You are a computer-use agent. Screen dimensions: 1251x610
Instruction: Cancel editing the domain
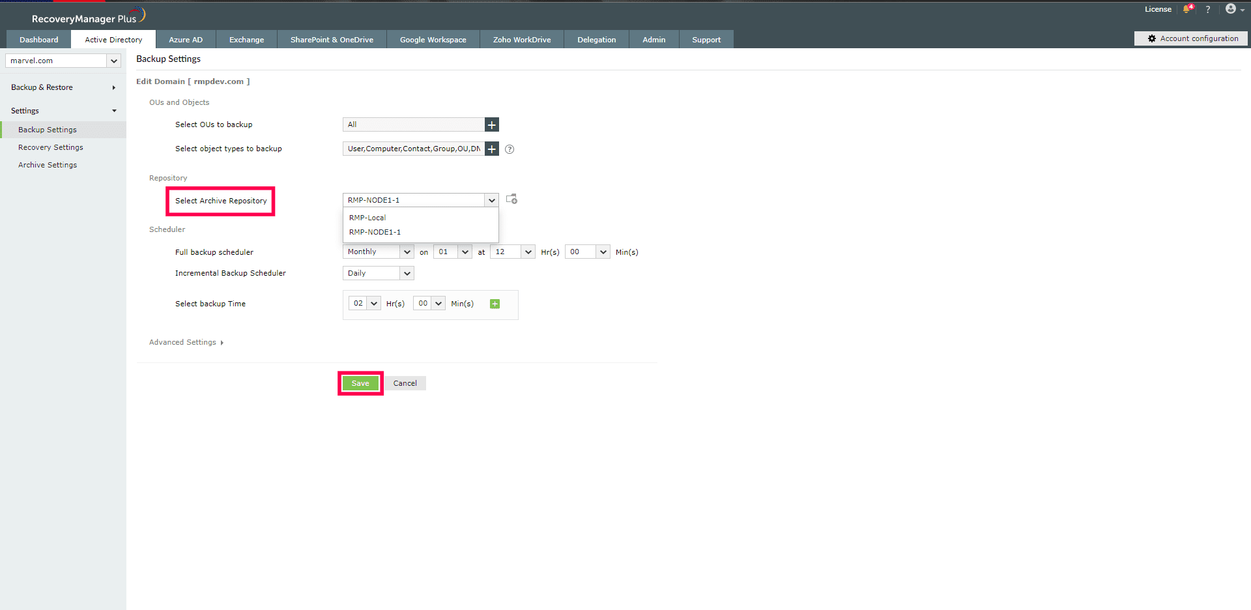pyautogui.click(x=405, y=383)
